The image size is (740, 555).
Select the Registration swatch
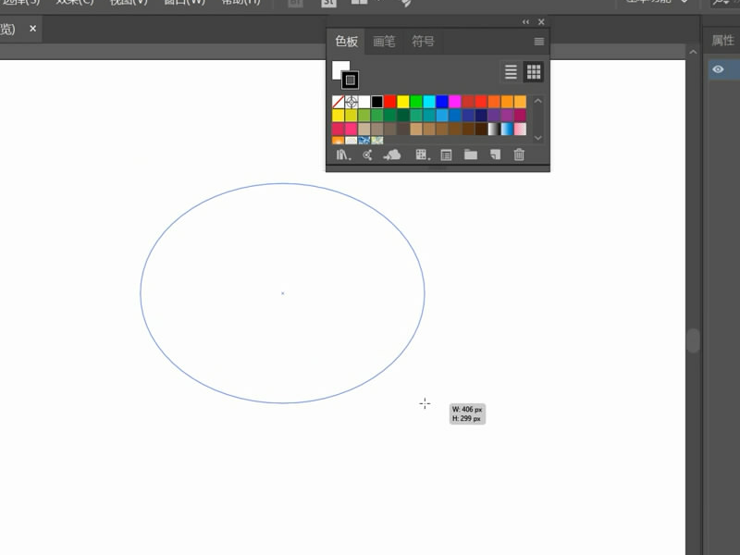tap(351, 102)
